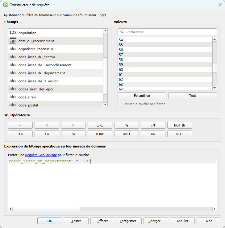Click the magnifier icon in the Rechercher box

tap(122, 32)
